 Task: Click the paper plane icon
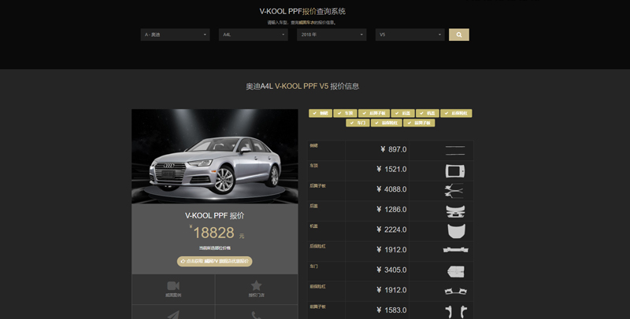coord(173,315)
